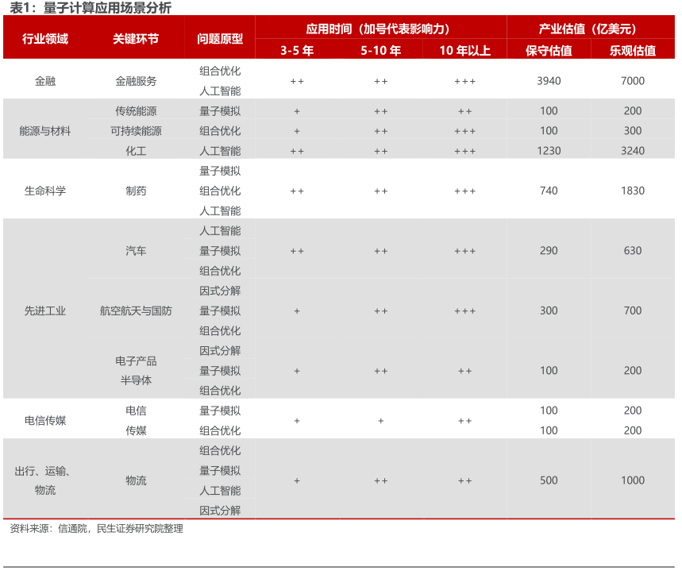The width and height of the screenshot is (682, 571).
Task: Click the 3240 optimistic value for 化工
Action: [633, 151]
